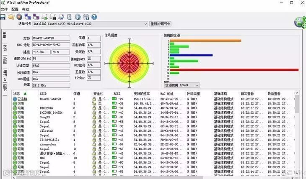Viewport: 306px width, 179px height.
Task: Click center of the signal strength radar
Action: [129, 63]
